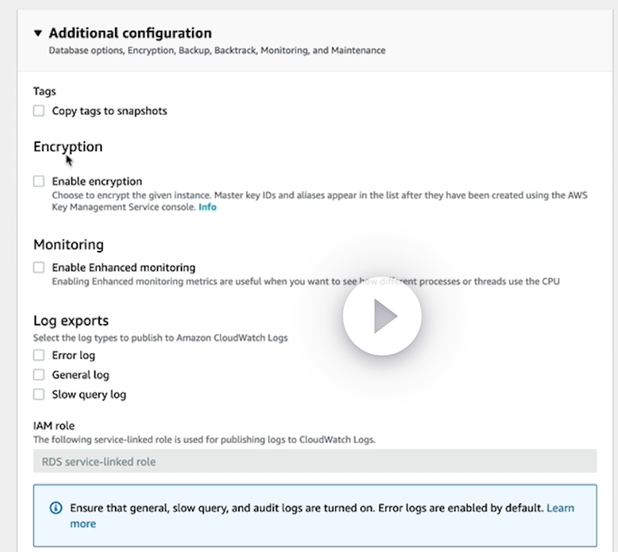618x552 pixels.
Task: Follow the Learn more link
Action: (560, 508)
